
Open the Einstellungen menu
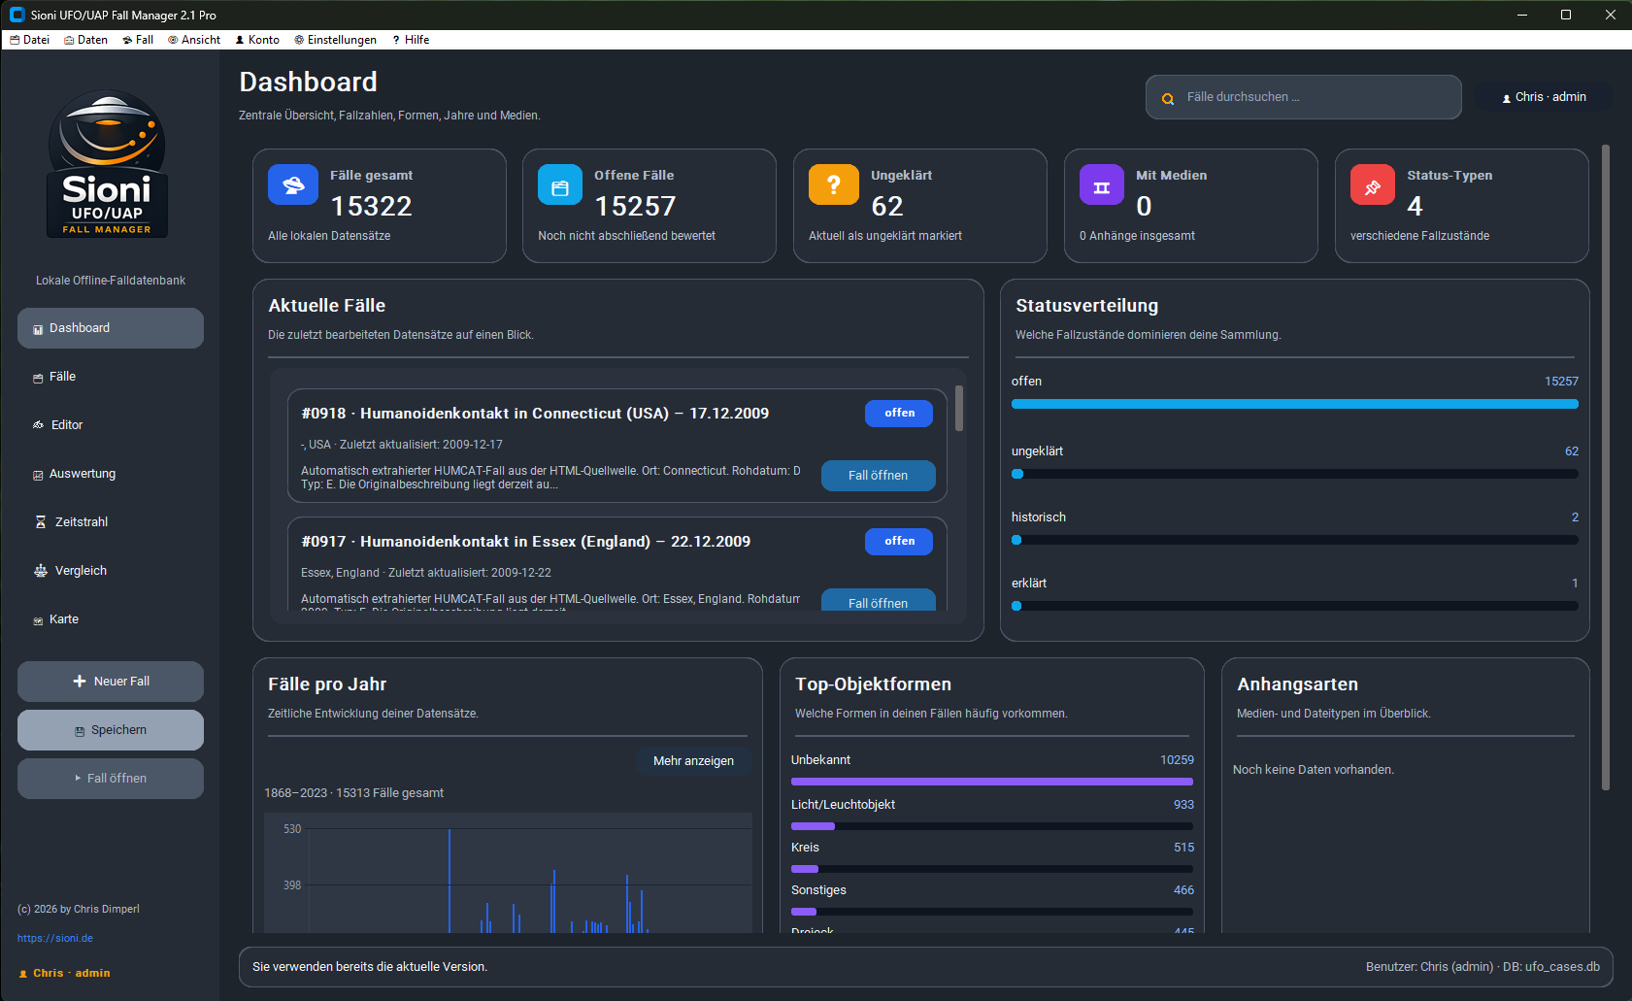pos(336,40)
